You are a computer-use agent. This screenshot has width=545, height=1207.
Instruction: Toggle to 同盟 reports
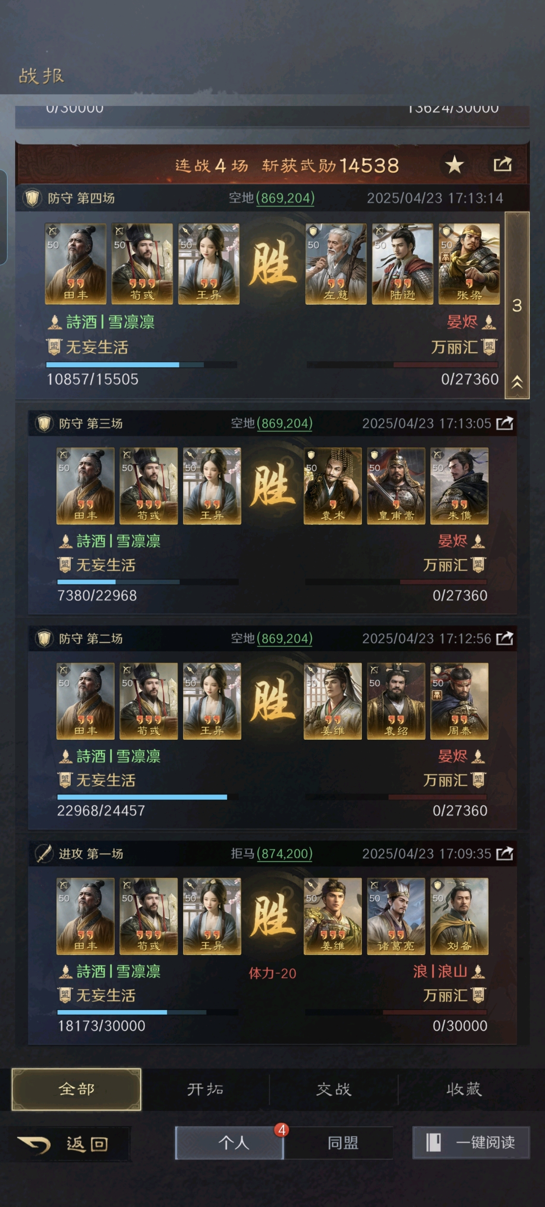[x=342, y=1142]
